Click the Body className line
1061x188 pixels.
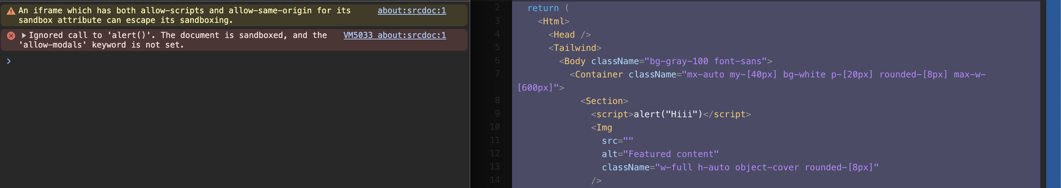tap(665, 61)
